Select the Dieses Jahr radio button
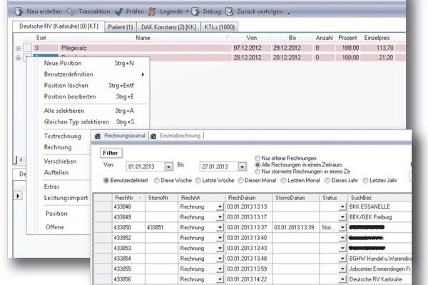This screenshot has width=428, height=285. 327,181
